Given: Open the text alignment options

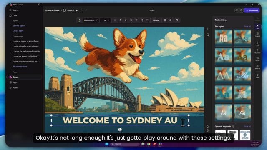Looking at the screenshot, I should (136, 20).
